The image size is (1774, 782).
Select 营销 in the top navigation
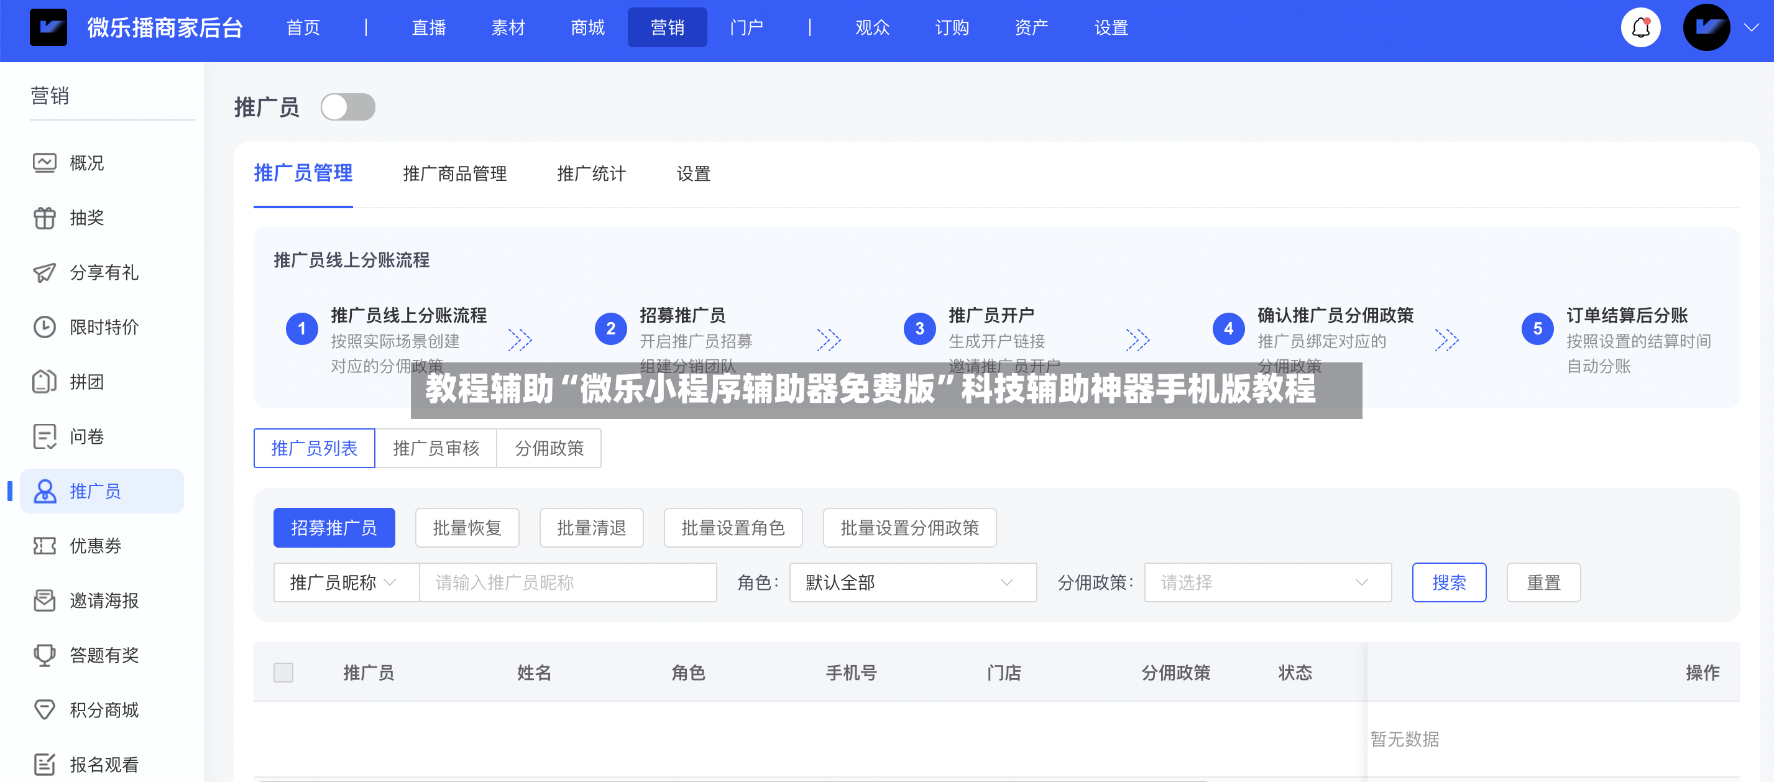click(668, 27)
